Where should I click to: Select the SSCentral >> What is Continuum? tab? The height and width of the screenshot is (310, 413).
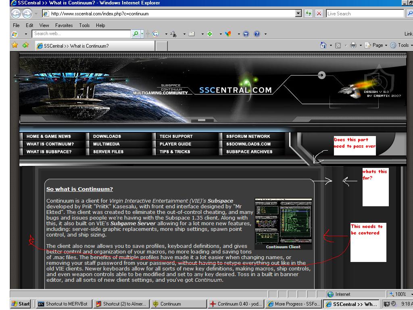(x=95, y=46)
